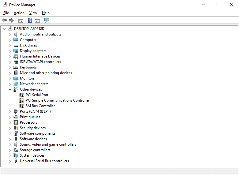Expand the Monitors category
This screenshot has height=175, width=239.
pyautogui.click(x=10, y=79)
